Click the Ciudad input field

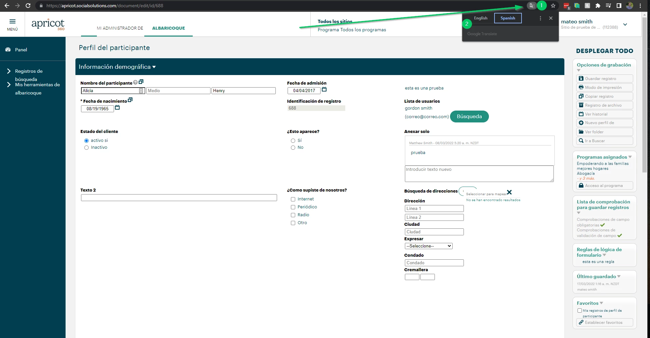coord(434,232)
